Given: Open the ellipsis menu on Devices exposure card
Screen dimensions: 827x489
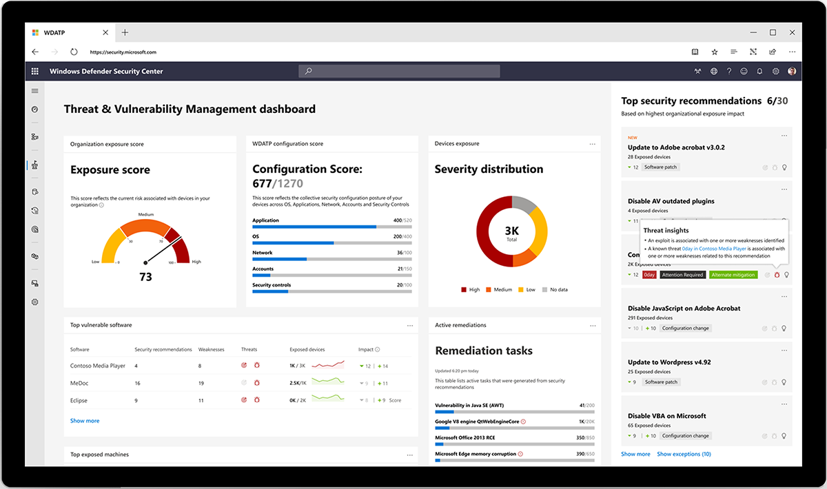Looking at the screenshot, I should pyautogui.click(x=593, y=143).
